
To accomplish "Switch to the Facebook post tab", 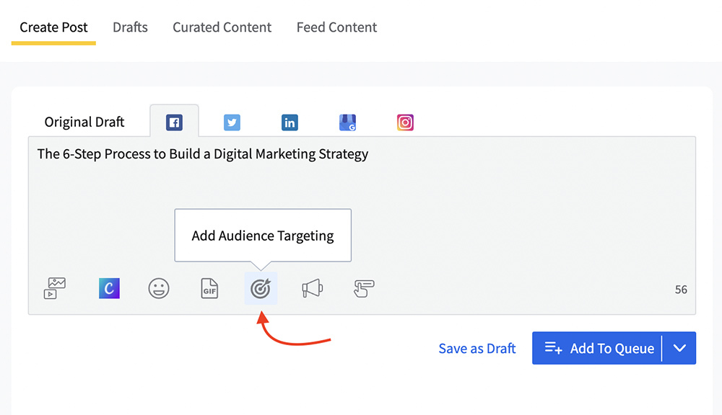I will [174, 122].
